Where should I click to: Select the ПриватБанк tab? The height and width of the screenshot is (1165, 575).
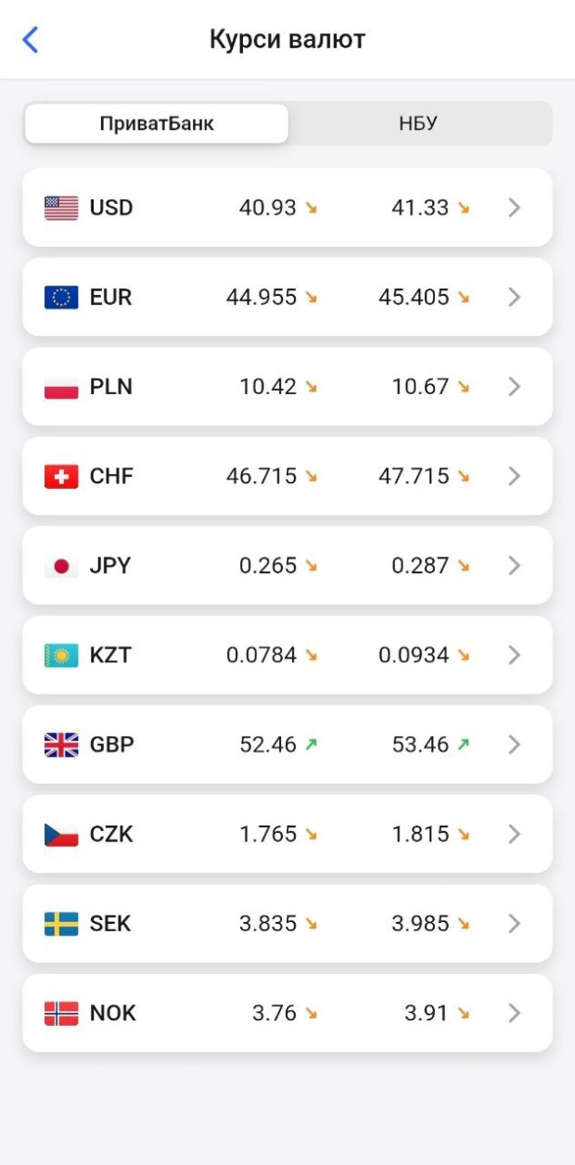tap(157, 123)
